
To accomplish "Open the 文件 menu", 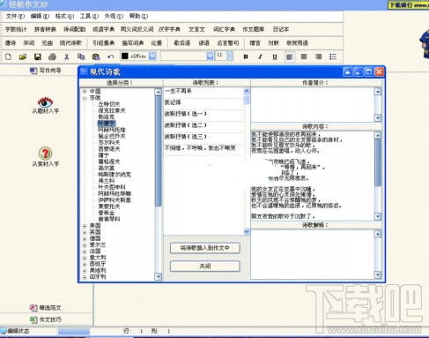I will point(15,16).
